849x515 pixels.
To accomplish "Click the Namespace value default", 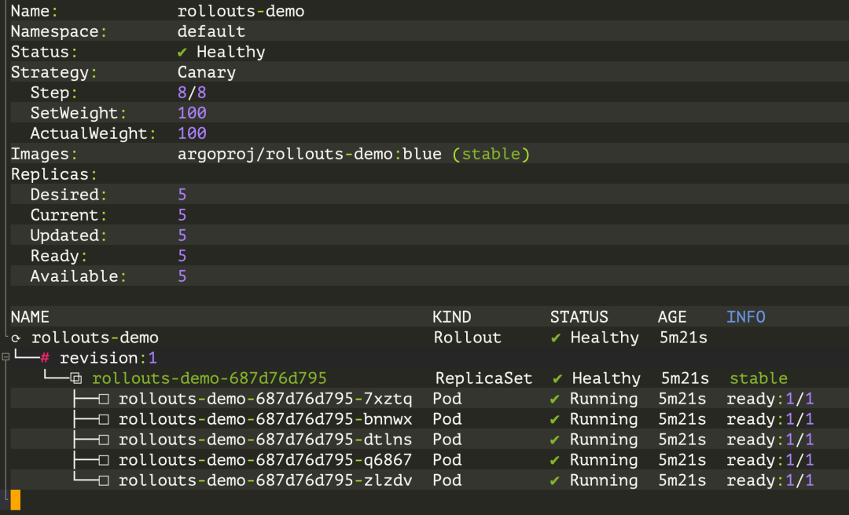I will point(211,31).
